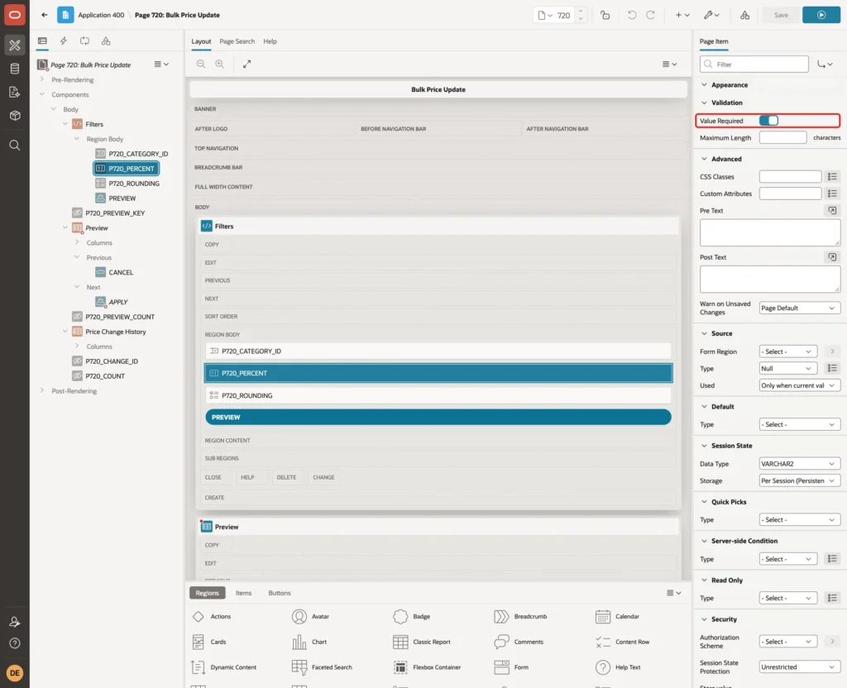Toggle the Value Required switch

point(768,121)
